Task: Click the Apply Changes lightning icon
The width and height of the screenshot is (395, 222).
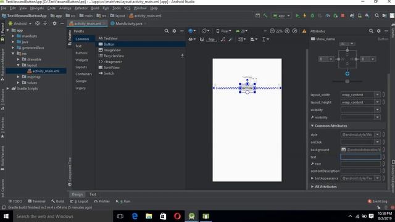Action: 304,15
